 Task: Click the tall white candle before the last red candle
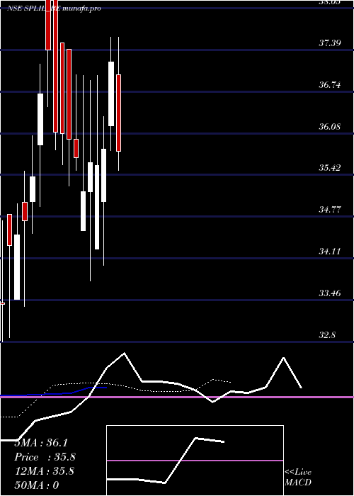(x=111, y=94)
